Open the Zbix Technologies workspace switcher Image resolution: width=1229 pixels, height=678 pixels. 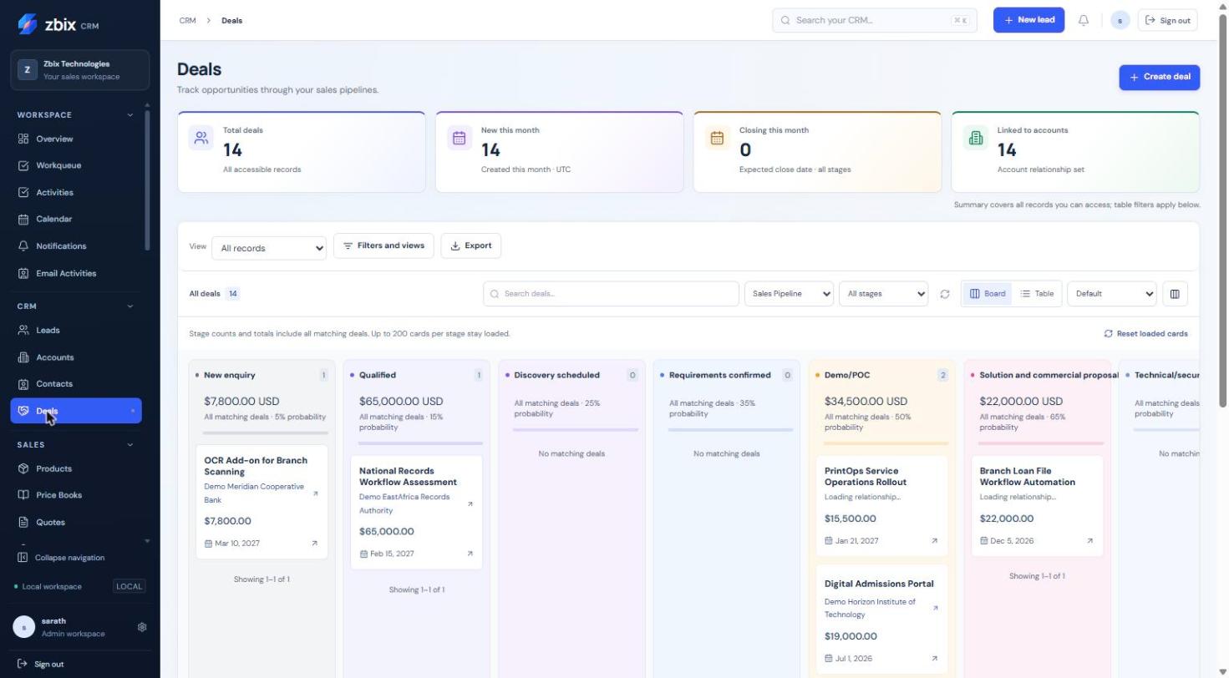tap(80, 70)
